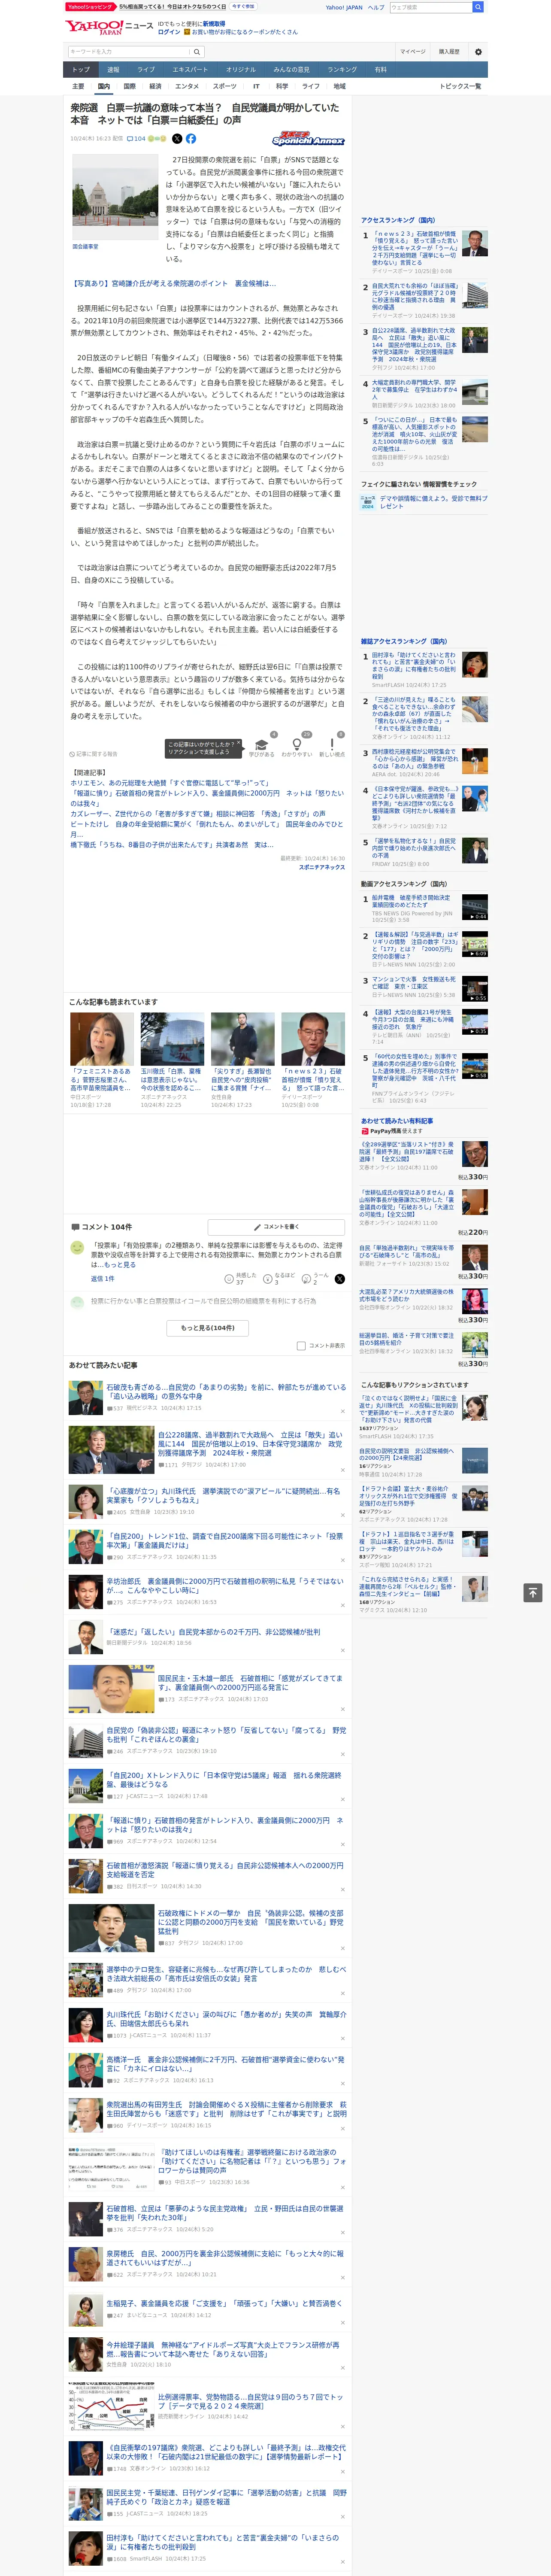Click the コメントを書く button
The height and width of the screenshot is (2576, 551).
click(x=276, y=1226)
